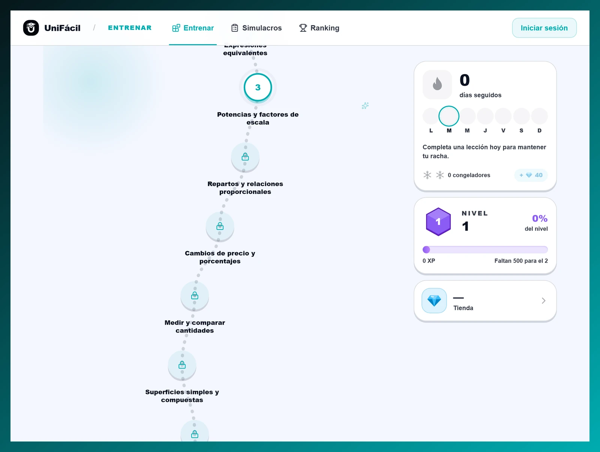
Task: Open the Simulacros tab
Action: 256,28
